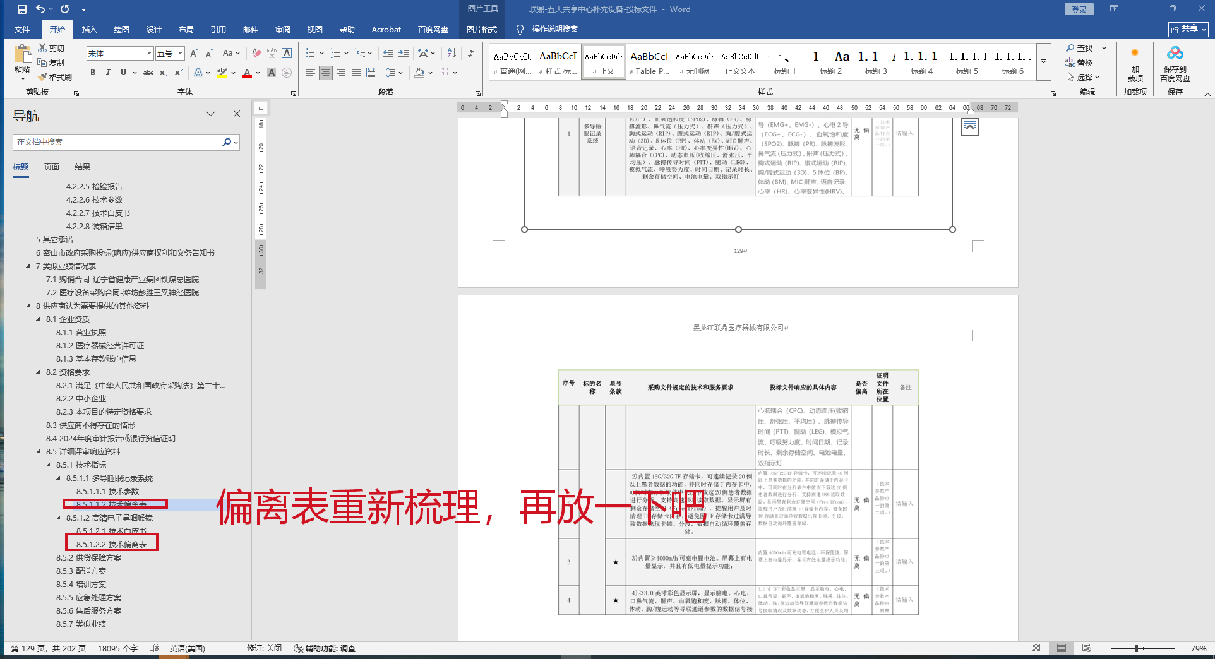This screenshot has width=1215, height=659.
Task: Open text effects and typography
Action: [x=198, y=73]
